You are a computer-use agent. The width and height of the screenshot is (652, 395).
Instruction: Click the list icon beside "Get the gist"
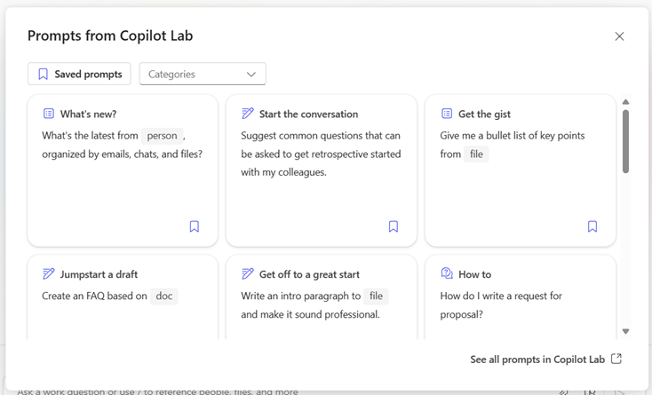(447, 114)
